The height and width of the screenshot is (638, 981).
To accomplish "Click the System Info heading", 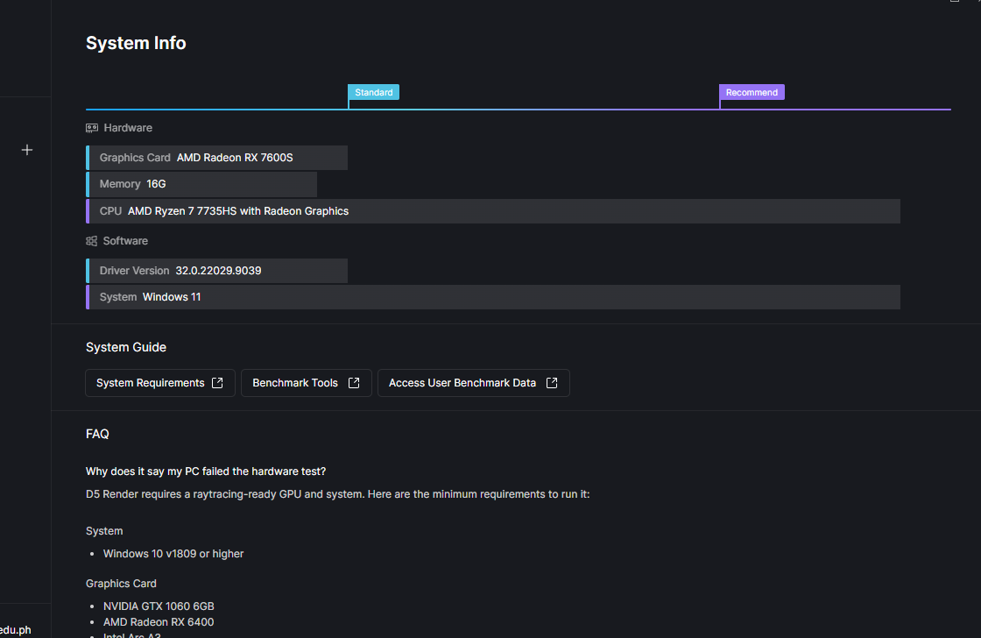I will [136, 43].
